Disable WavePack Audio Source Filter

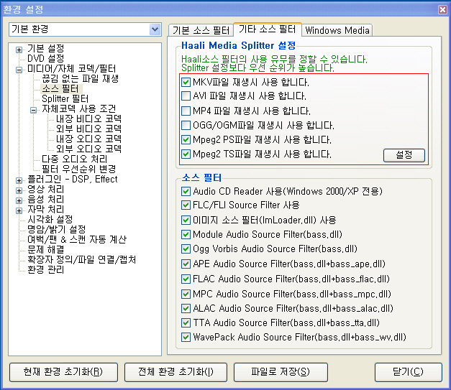point(186,337)
